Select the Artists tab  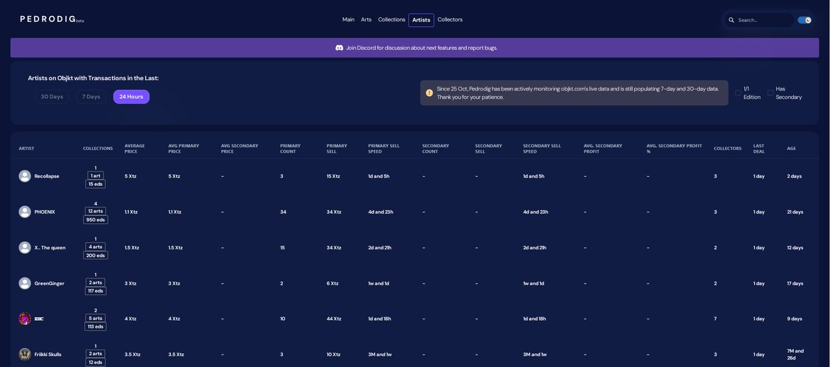421,20
